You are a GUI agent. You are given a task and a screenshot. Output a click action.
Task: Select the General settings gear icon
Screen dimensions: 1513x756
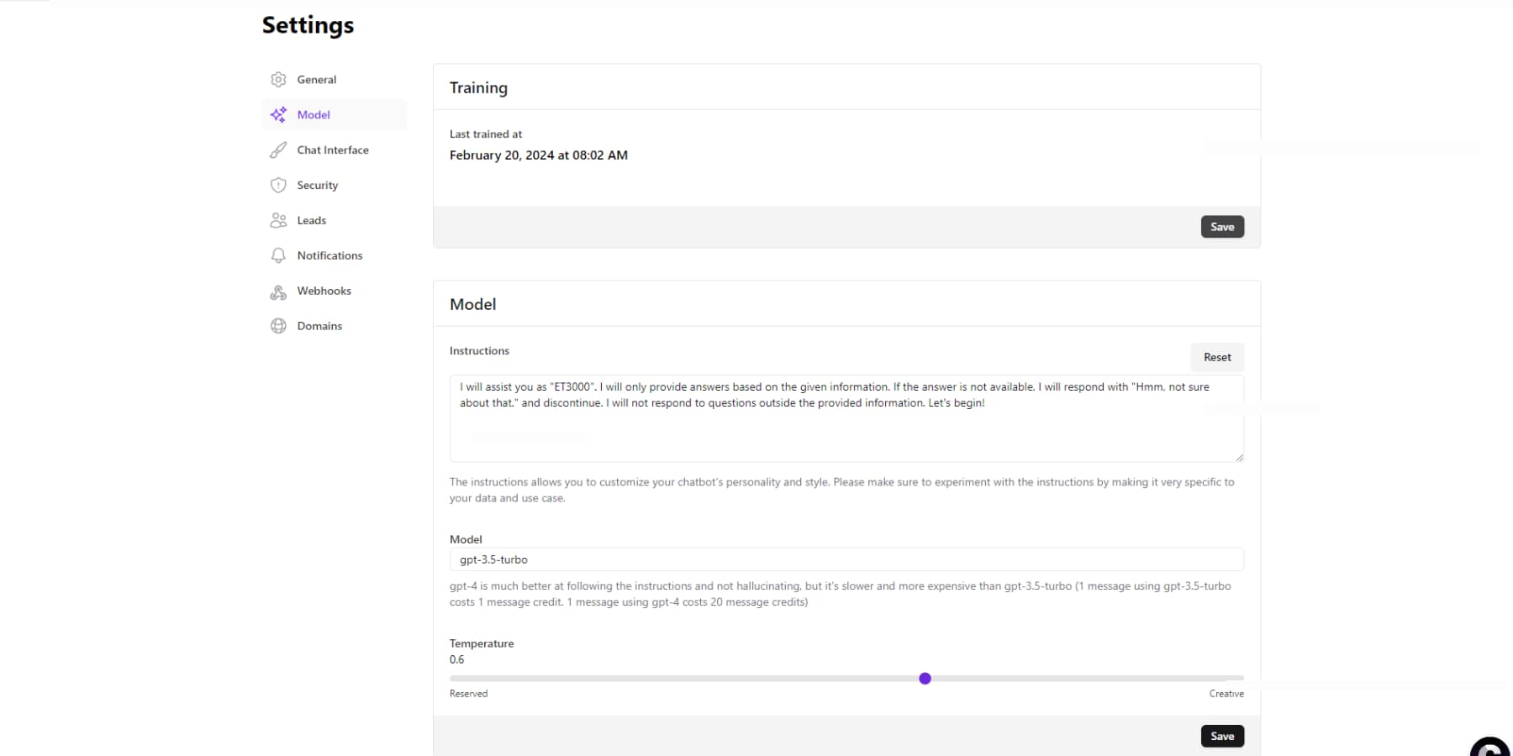coord(278,79)
